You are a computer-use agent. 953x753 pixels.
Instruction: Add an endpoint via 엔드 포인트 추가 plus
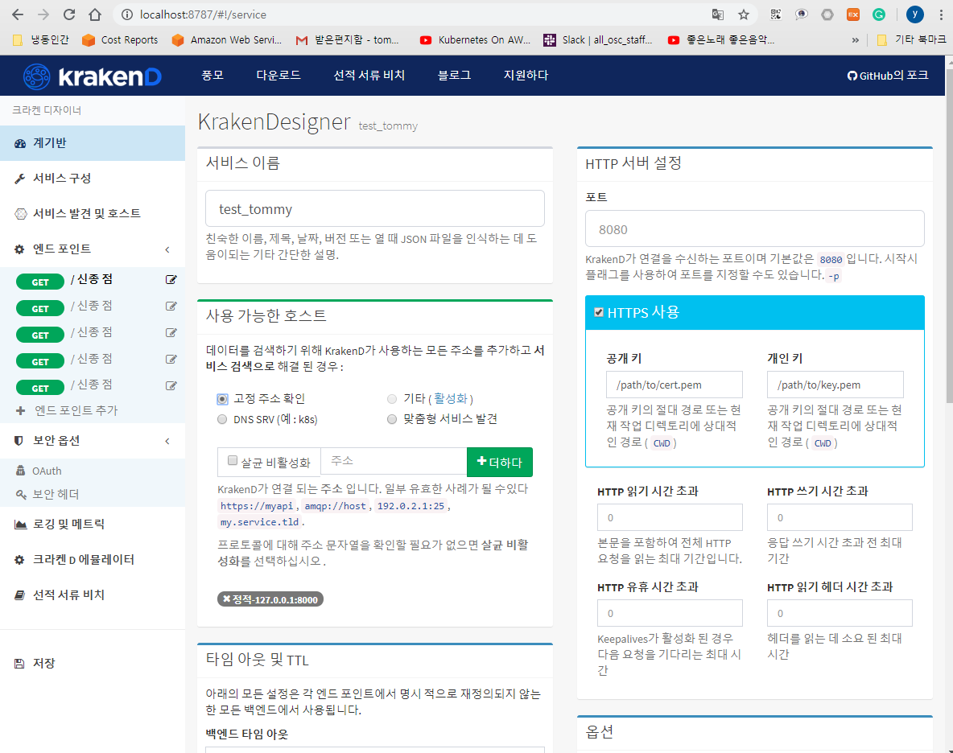[x=67, y=410]
